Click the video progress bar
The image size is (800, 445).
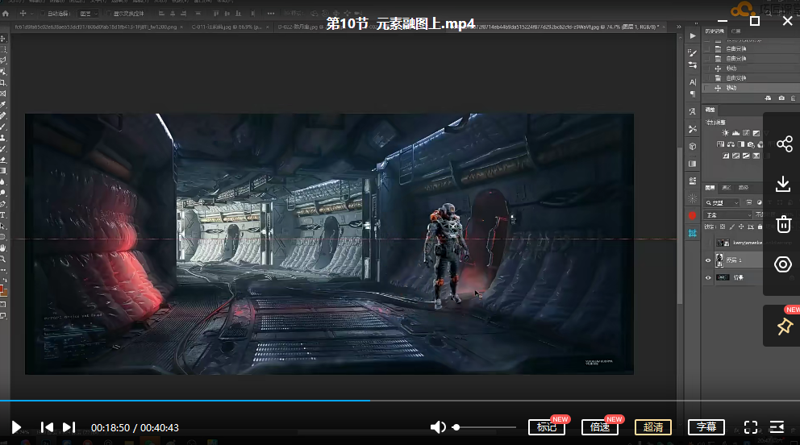tap(484, 400)
